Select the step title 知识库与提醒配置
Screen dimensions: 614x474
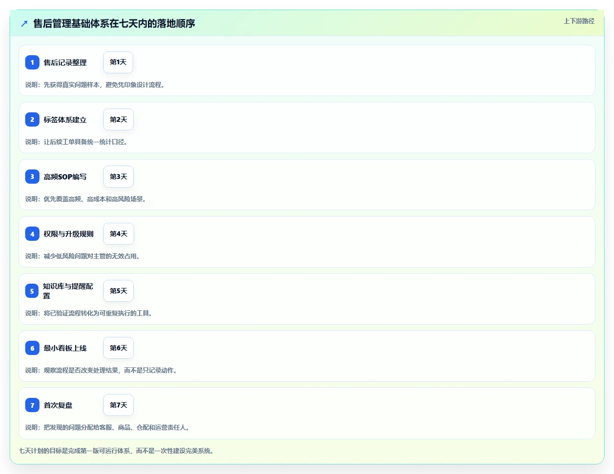(68, 291)
